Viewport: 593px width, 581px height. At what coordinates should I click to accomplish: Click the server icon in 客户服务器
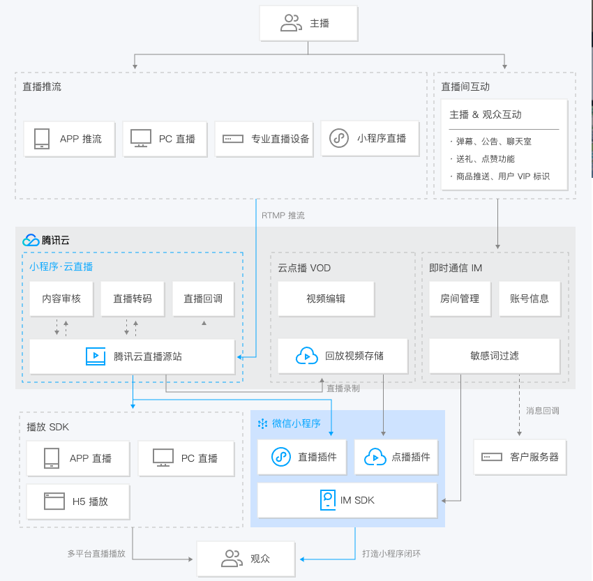pos(492,457)
